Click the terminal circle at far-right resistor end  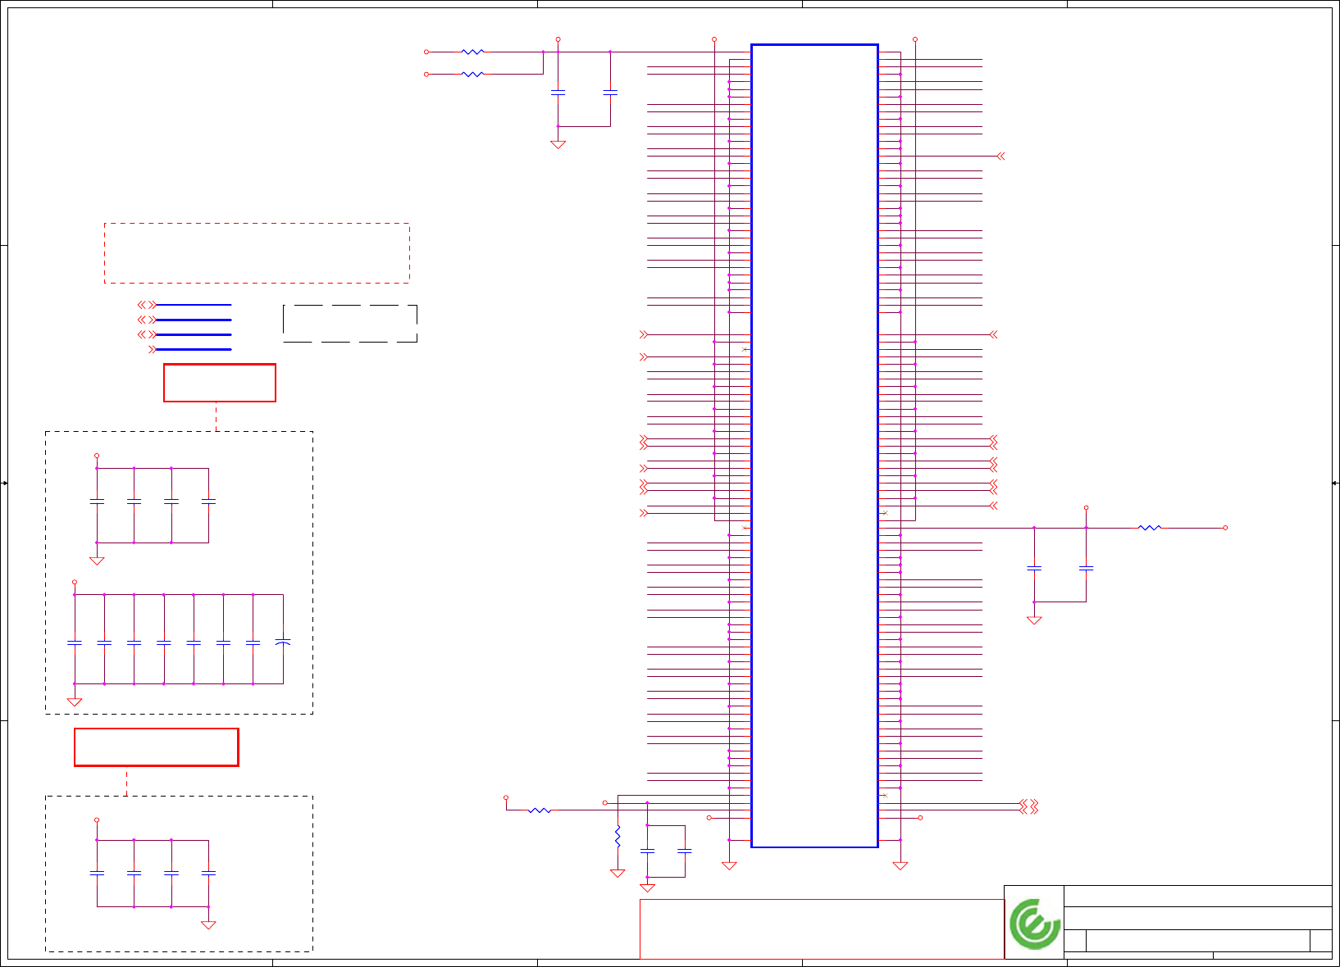click(1225, 528)
